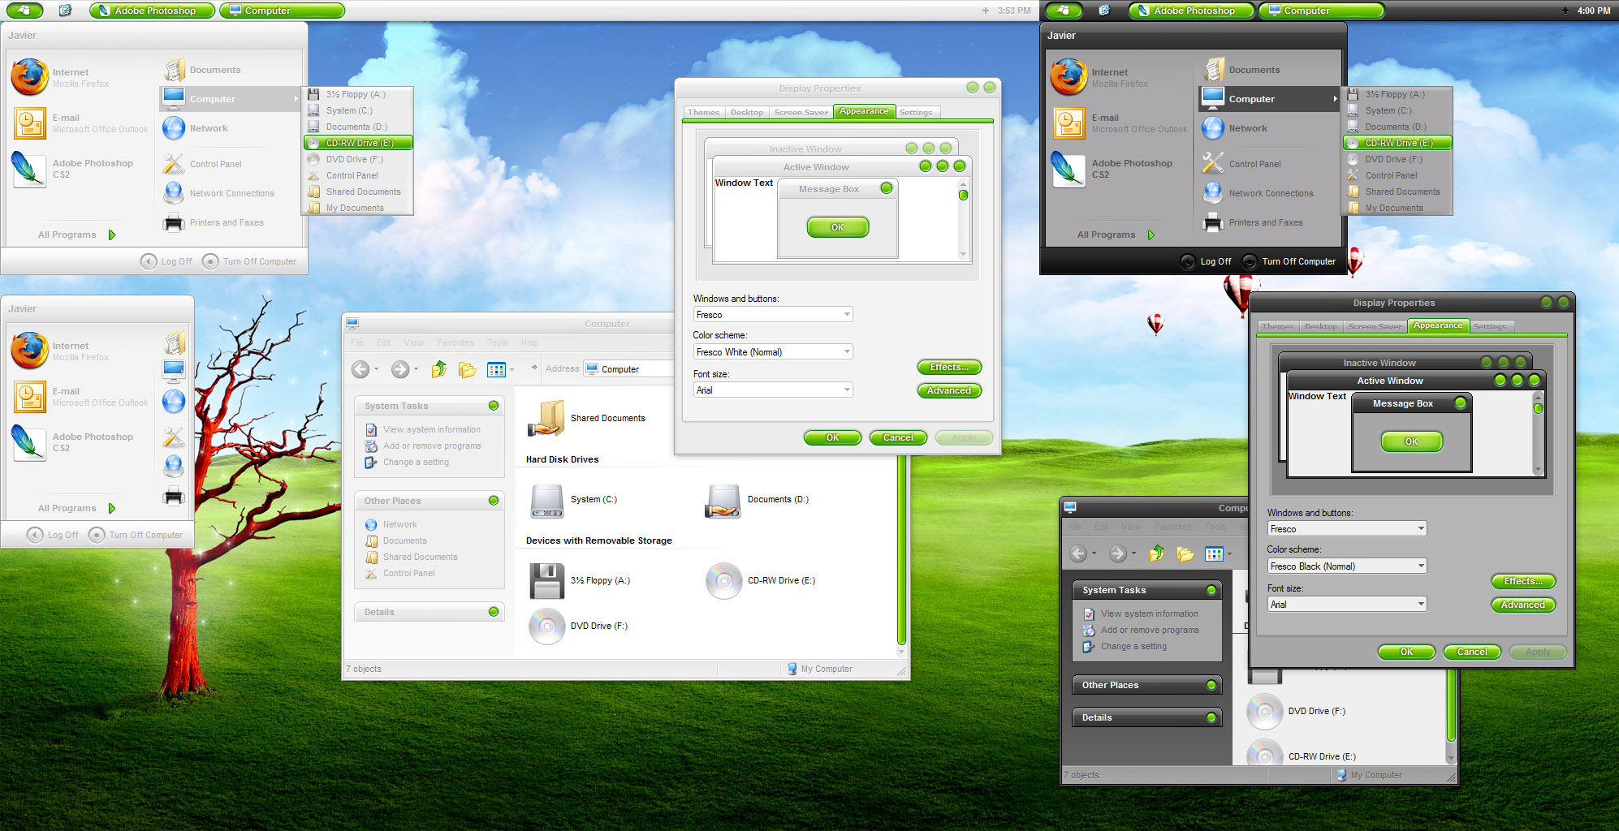This screenshot has height=831, width=1619.
Task: Expand Details panel in white Computer window
Action: (494, 612)
